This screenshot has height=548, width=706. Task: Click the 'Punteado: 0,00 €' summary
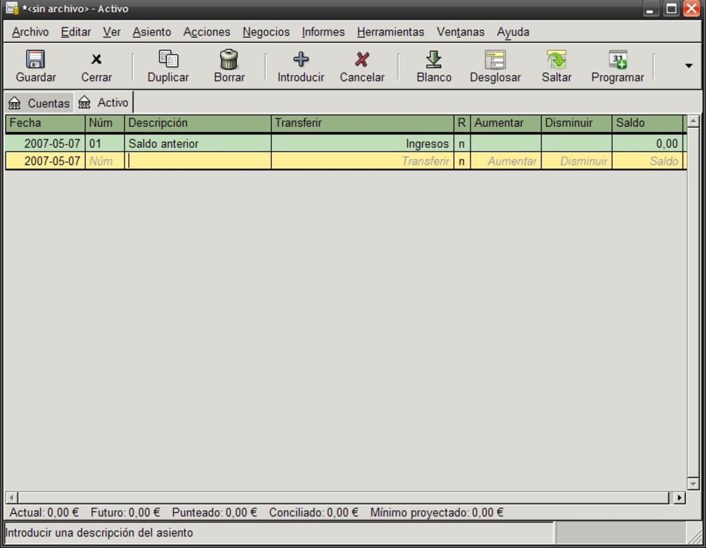tap(214, 512)
